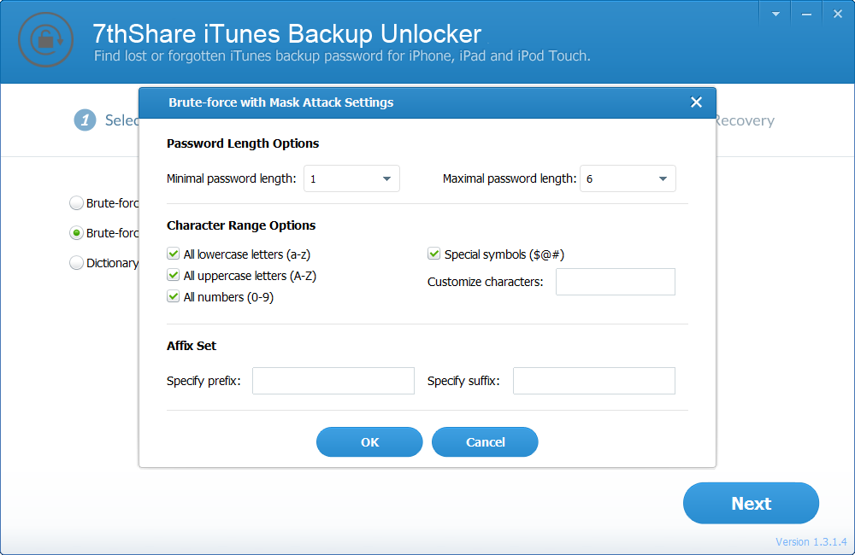Click the Version 1.3.1.4 text
855x555 pixels.
[811, 542]
